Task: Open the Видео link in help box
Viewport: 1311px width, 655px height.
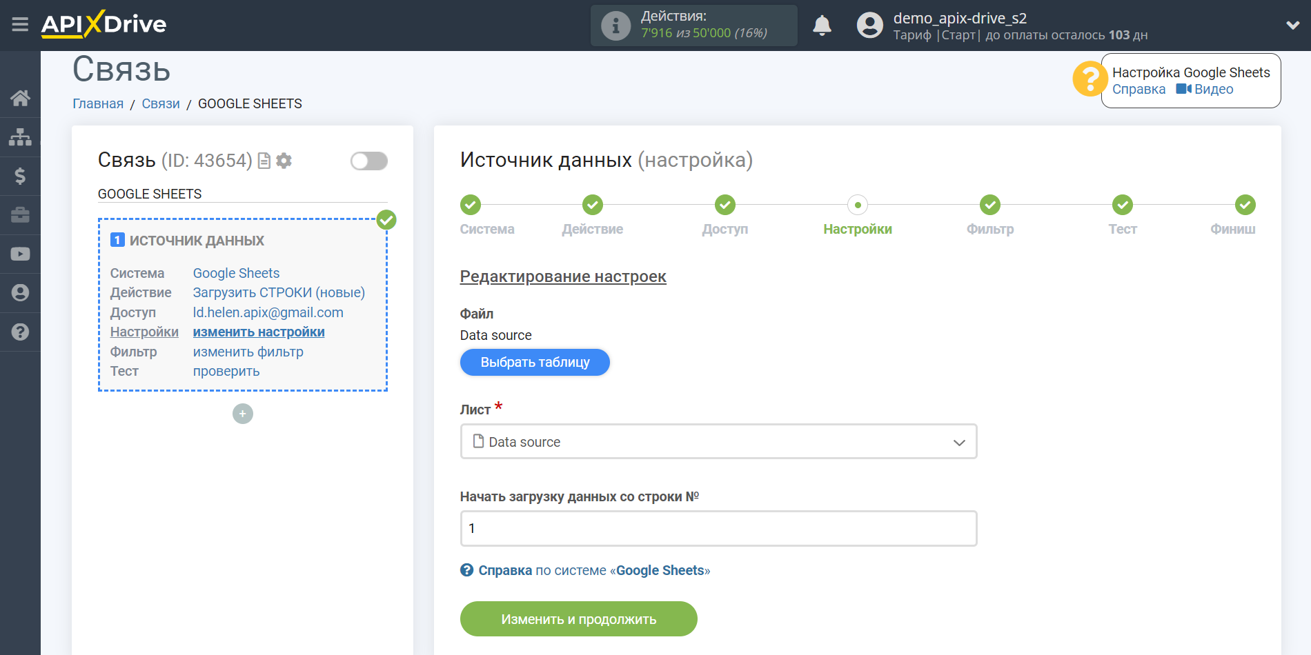Action: [x=1205, y=89]
